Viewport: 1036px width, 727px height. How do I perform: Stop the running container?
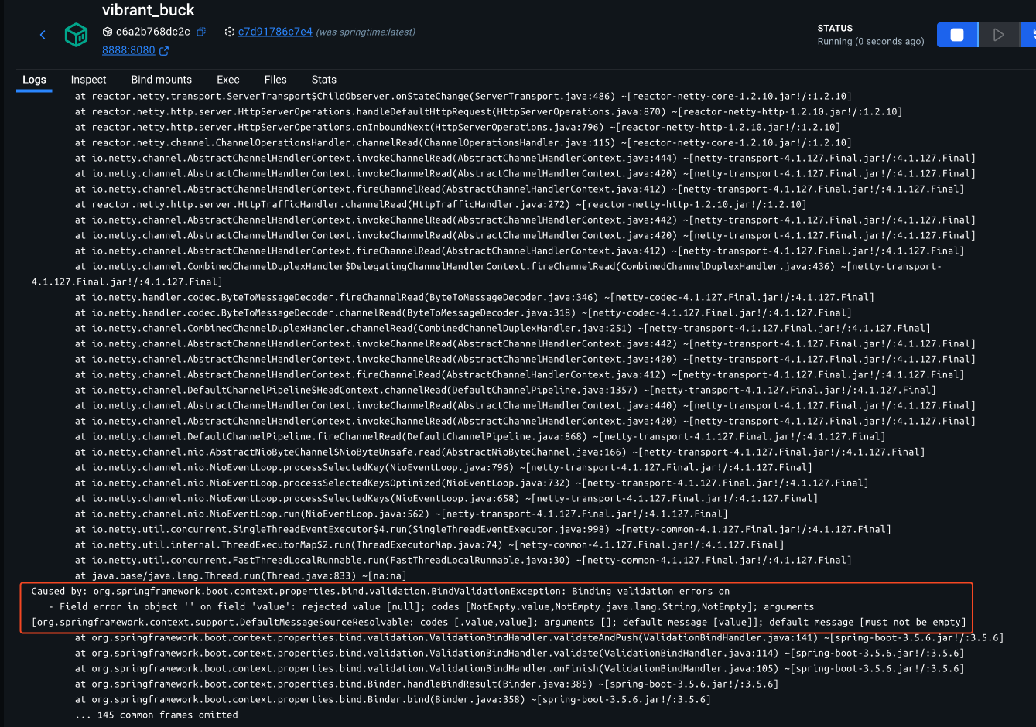coord(956,35)
